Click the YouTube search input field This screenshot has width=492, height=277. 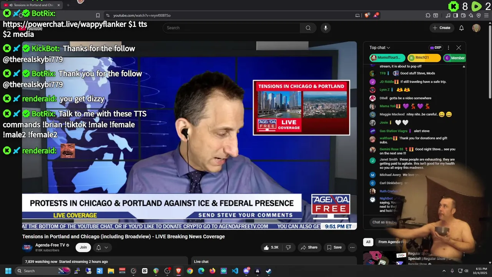(231, 28)
